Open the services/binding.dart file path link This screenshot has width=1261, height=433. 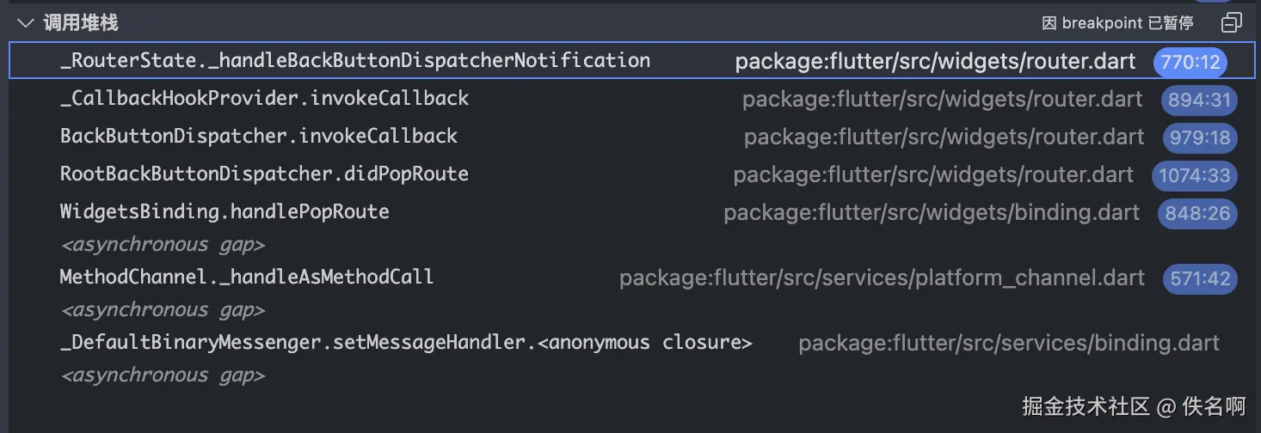click(x=1008, y=343)
